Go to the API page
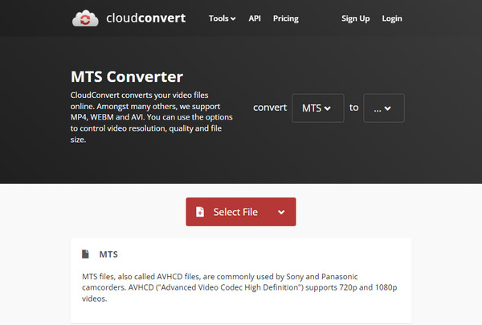 coord(255,18)
